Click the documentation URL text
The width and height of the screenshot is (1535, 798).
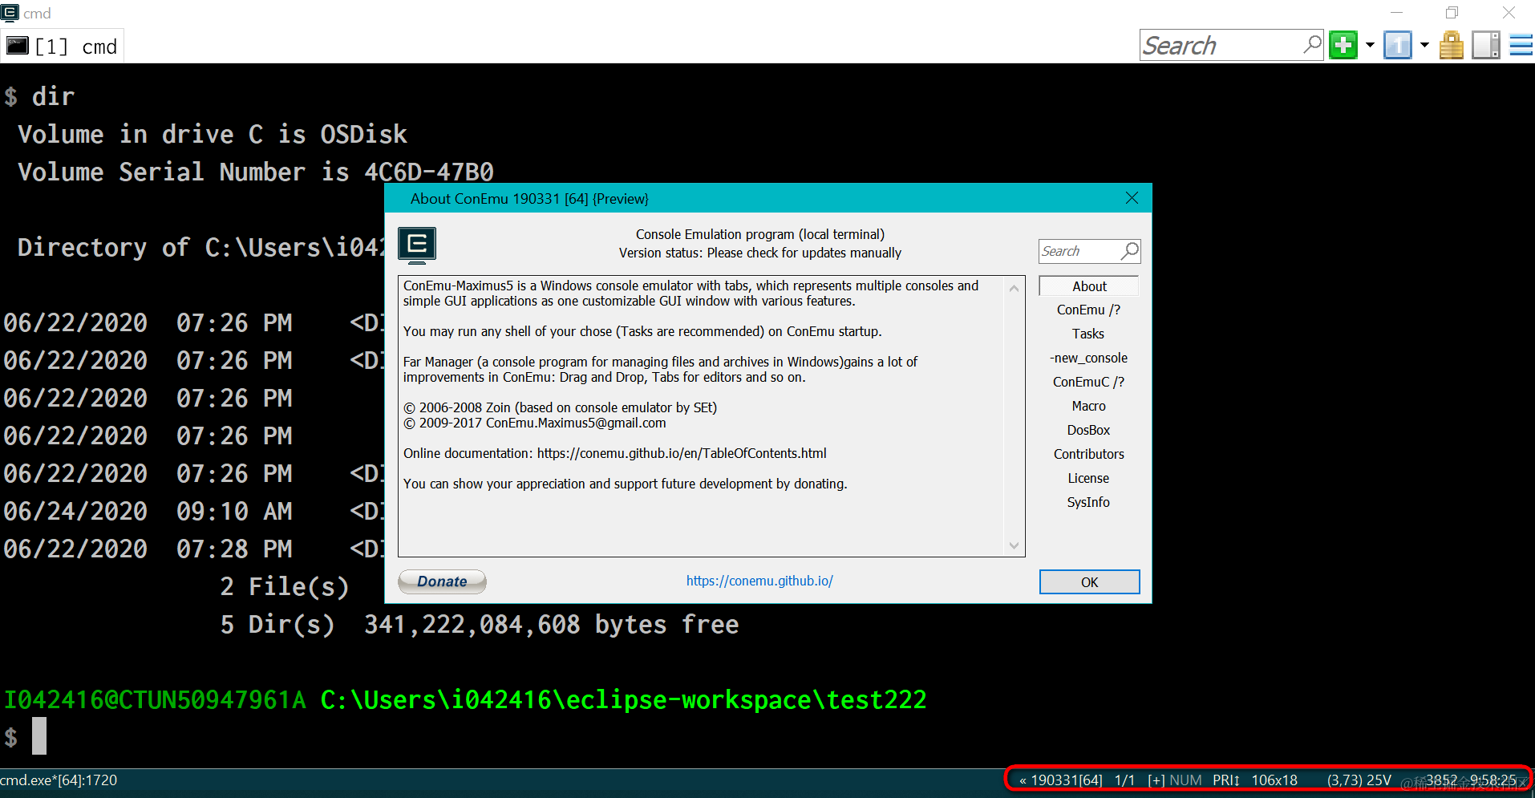[682, 453]
